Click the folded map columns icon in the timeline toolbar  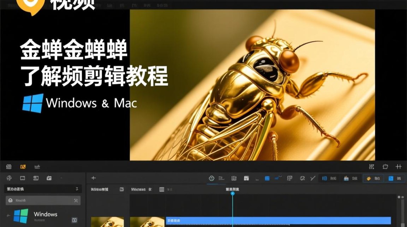234,178
